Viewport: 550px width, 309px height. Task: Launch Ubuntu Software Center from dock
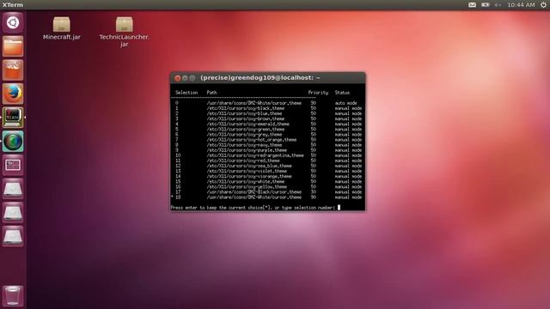pos(13,70)
